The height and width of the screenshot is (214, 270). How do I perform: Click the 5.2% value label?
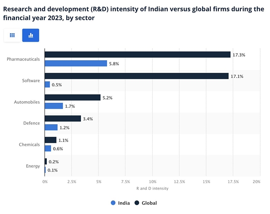[x=108, y=98]
